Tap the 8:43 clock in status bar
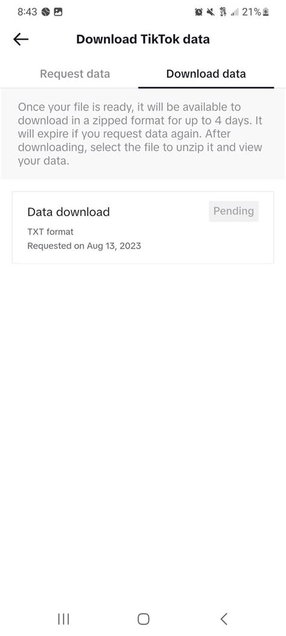Image resolution: width=286 pixels, height=636 pixels. [27, 12]
